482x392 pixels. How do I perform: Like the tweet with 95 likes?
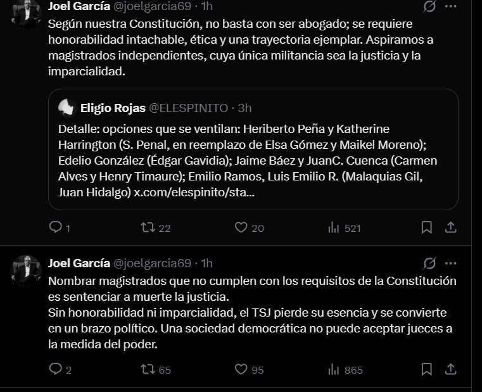[241, 369]
